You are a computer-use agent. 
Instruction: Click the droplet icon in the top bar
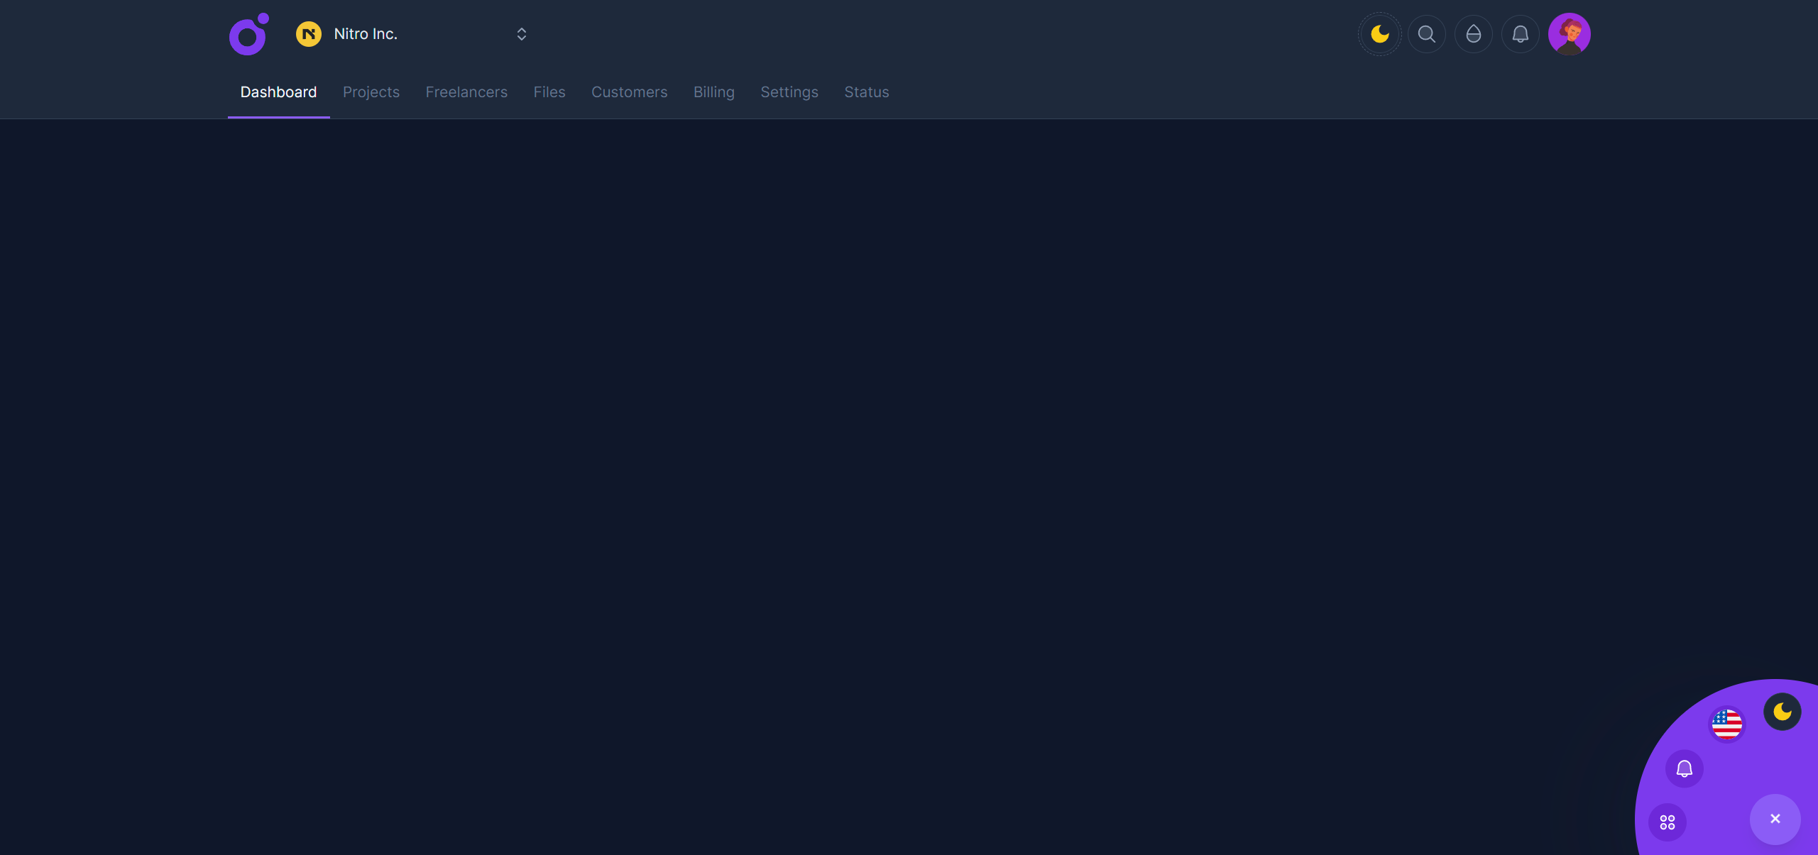1474,33
